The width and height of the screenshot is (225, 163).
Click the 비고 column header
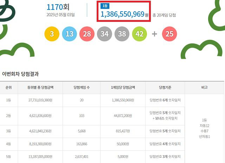204,87
